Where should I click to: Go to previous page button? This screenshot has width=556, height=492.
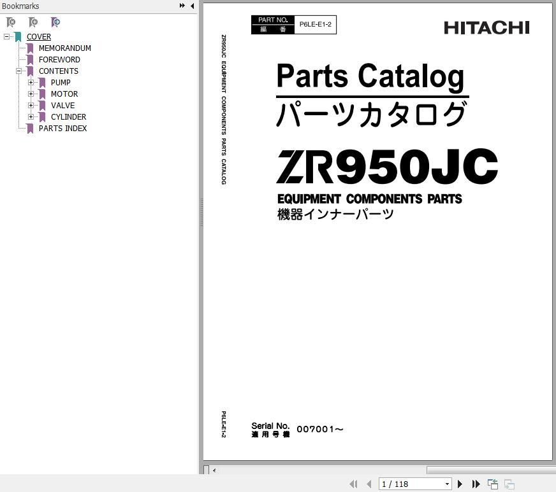click(369, 484)
